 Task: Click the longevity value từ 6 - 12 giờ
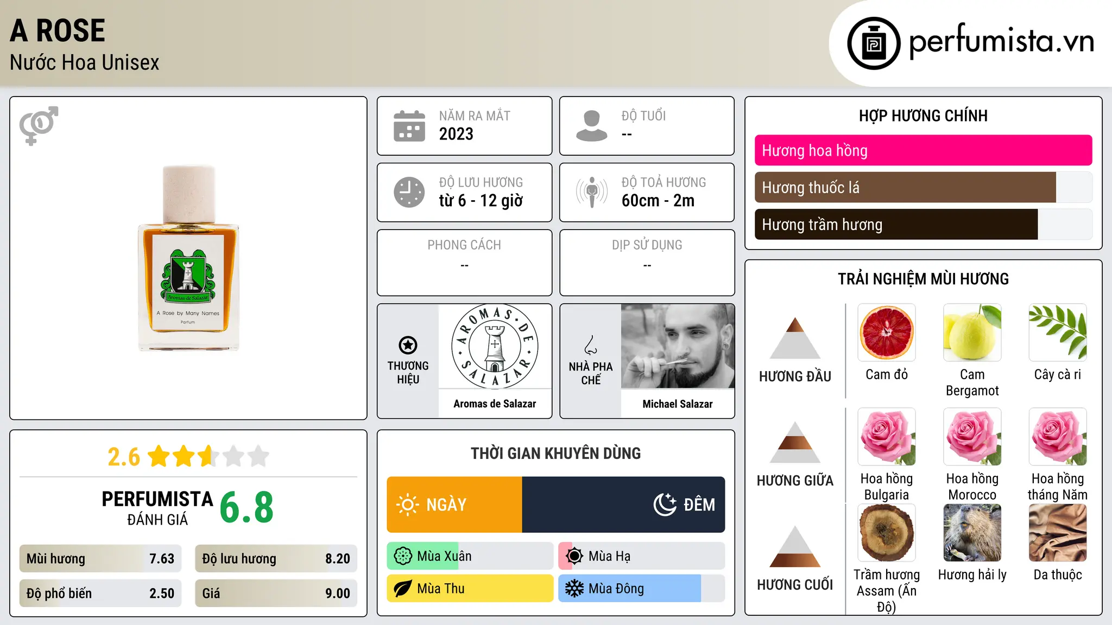[481, 201]
